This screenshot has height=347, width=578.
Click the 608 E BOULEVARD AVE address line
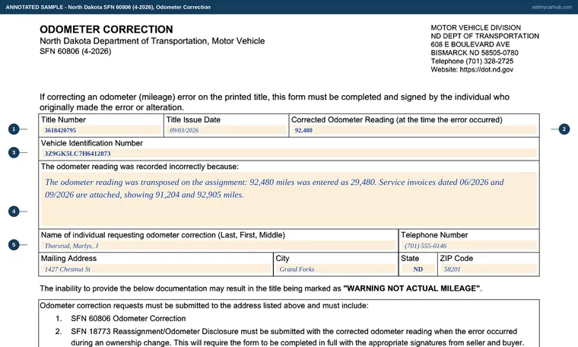pyautogui.click(x=470, y=44)
